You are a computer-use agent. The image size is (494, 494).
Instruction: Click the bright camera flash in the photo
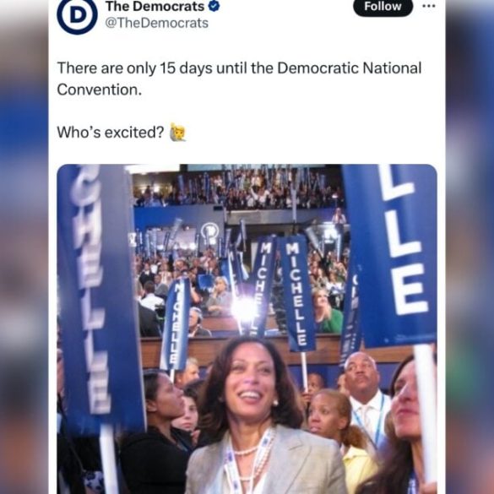click(244, 310)
